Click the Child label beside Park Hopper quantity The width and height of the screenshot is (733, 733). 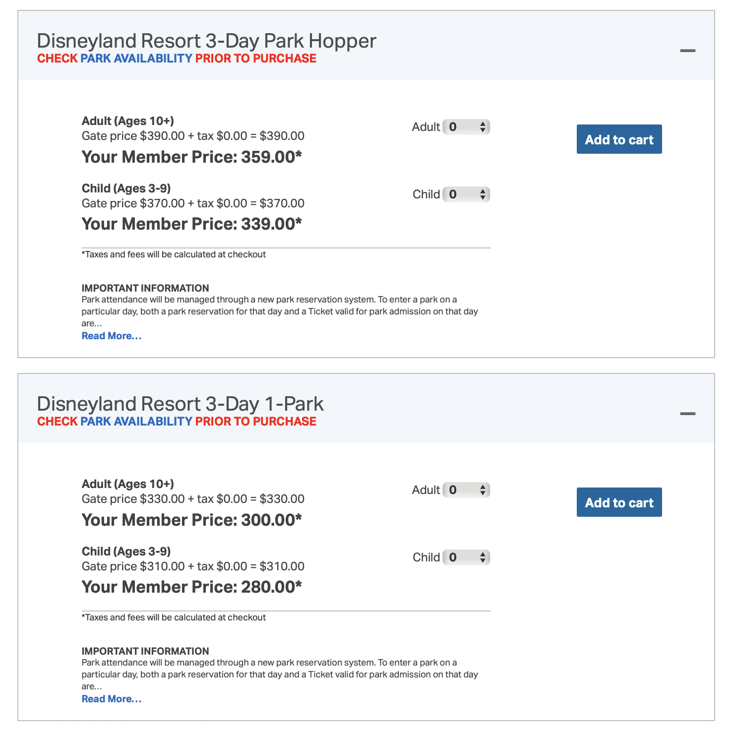(426, 194)
